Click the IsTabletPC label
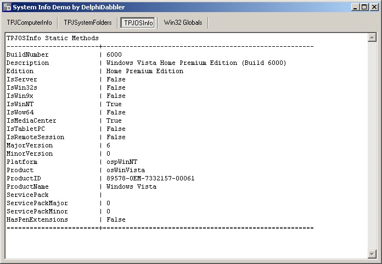This screenshot has width=382, height=264. coord(26,129)
